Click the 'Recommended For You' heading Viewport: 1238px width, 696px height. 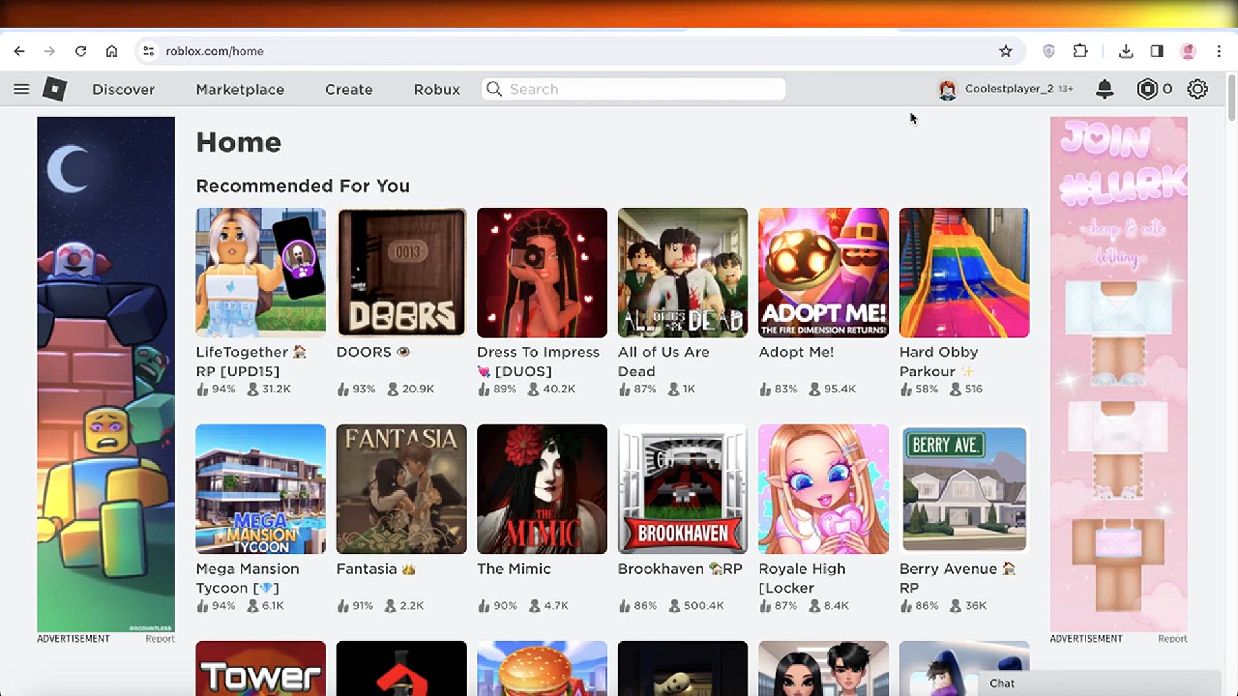tap(302, 186)
